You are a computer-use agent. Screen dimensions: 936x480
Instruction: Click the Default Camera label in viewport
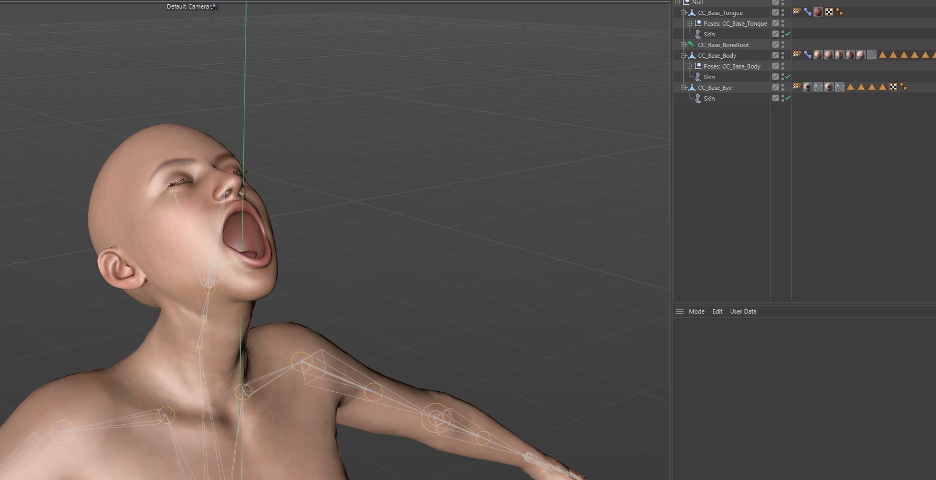point(188,6)
